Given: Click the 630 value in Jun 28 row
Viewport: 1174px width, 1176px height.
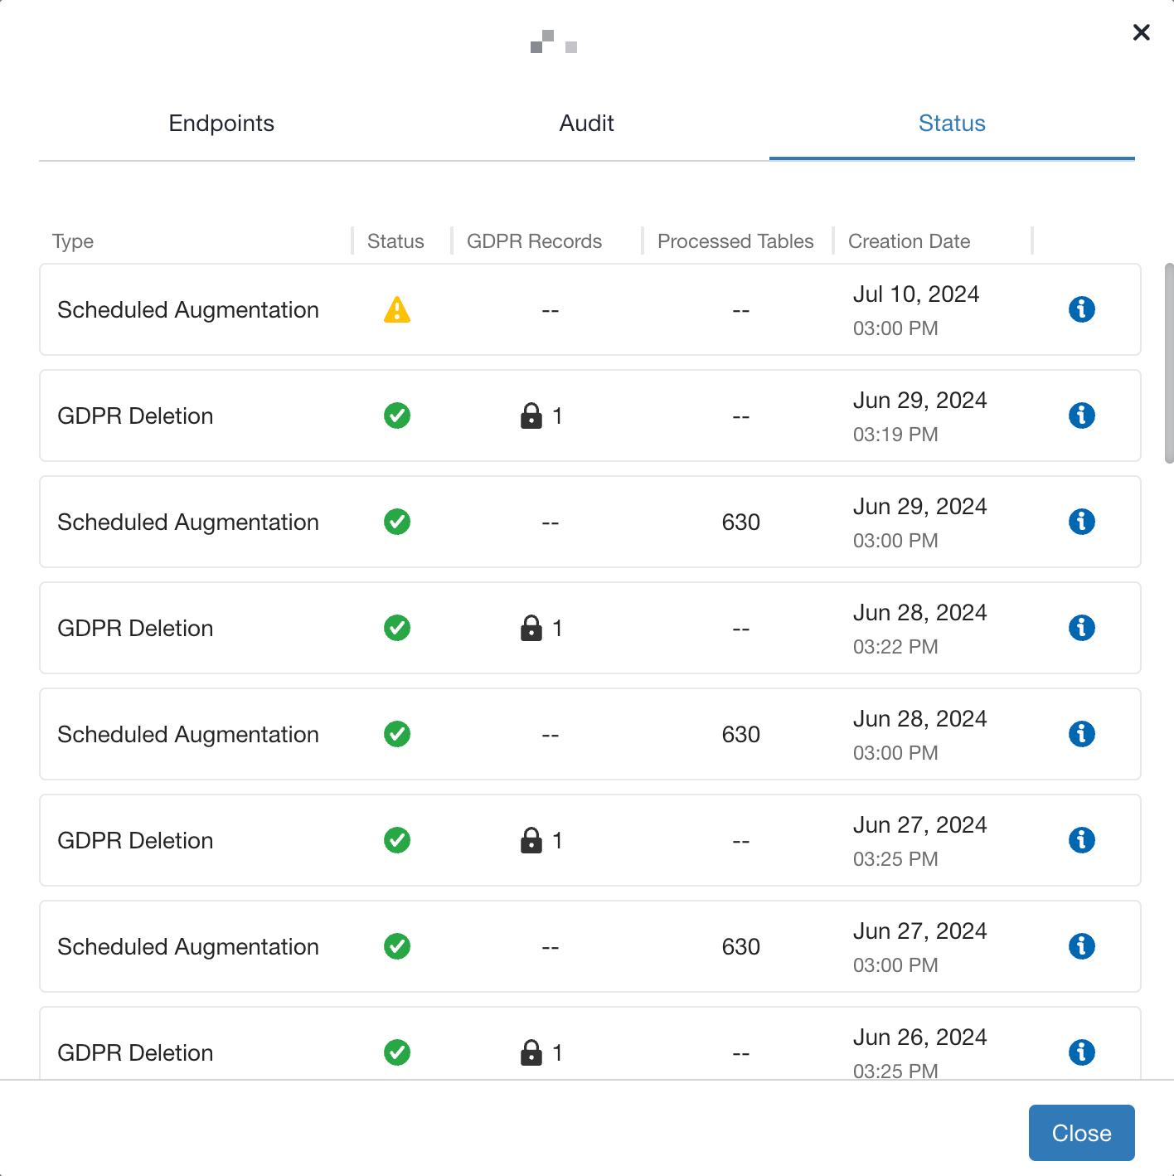Looking at the screenshot, I should [740, 734].
